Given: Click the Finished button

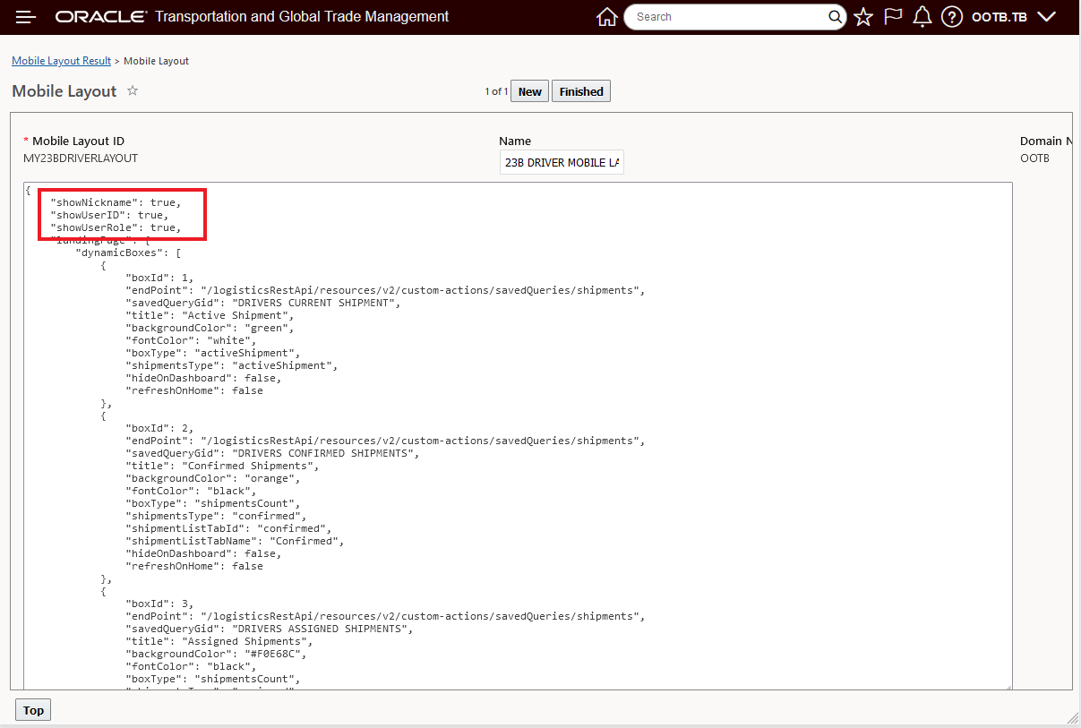Looking at the screenshot, I should 581,91.
